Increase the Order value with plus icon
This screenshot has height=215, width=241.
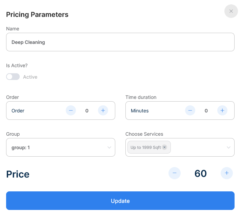(x=103, y=110)
